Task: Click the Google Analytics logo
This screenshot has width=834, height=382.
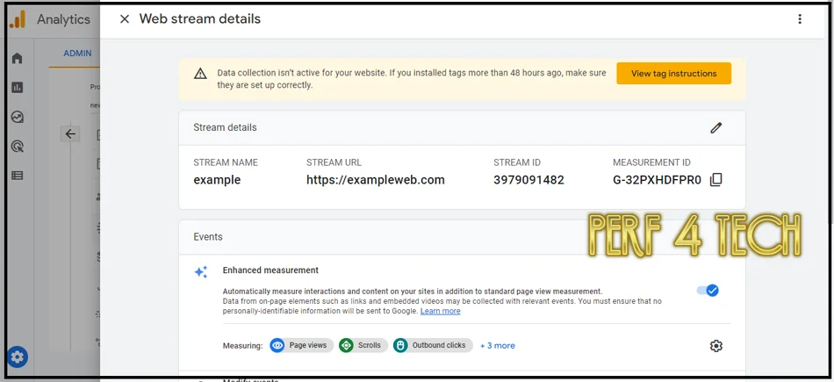Action: [17, 19]
